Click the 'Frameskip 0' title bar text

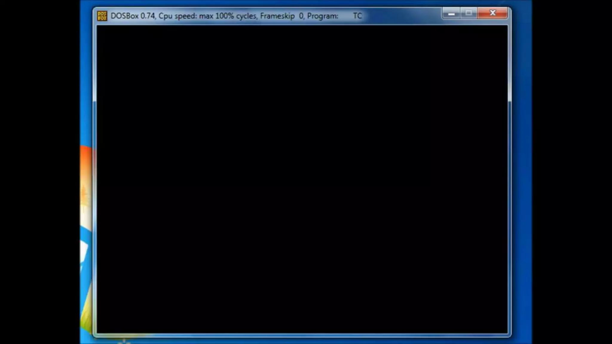(x=281, y=16)
